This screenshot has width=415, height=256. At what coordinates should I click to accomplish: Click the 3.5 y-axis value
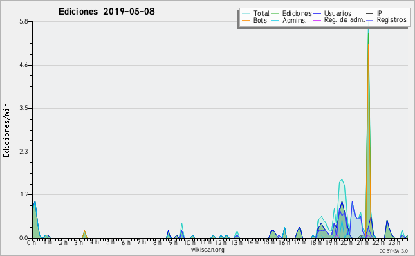tap(24, 108)
